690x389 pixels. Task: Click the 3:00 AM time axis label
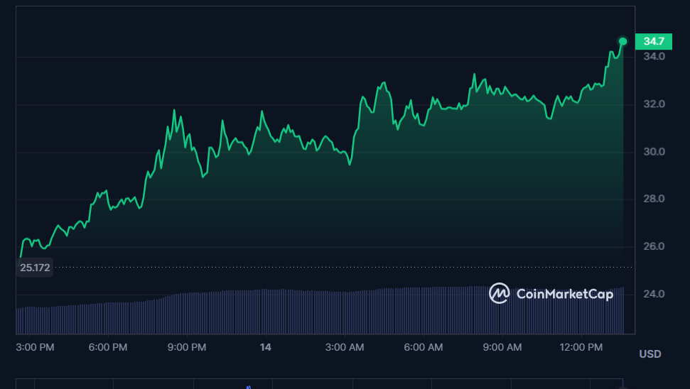coord(345,347)
